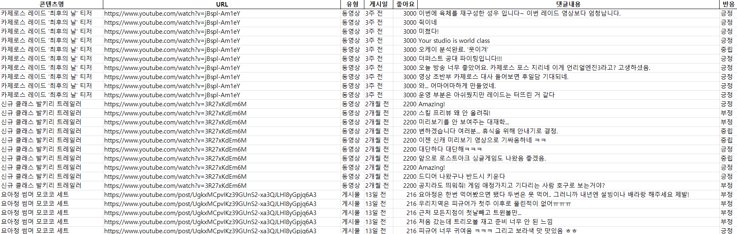Click comment starting '변하겠습니다 여러분'
This screenshot has width=737, height=234.
pyautogui.click(x=488, y=131)
